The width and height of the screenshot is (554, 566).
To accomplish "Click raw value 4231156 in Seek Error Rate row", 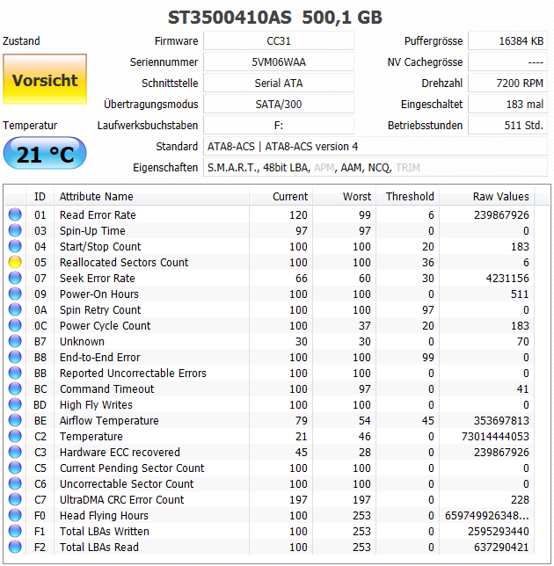I will pyautogui.click(x=507, y=279).
